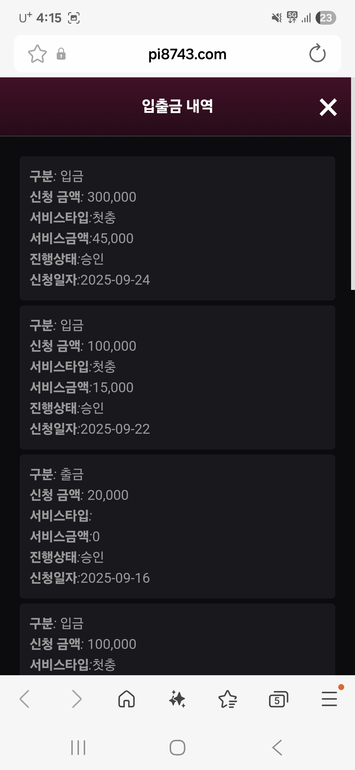The image size is (355, 770).
Task: Select the 100,000 deposit record dated 2025-09-22
Action: (177, 377)
